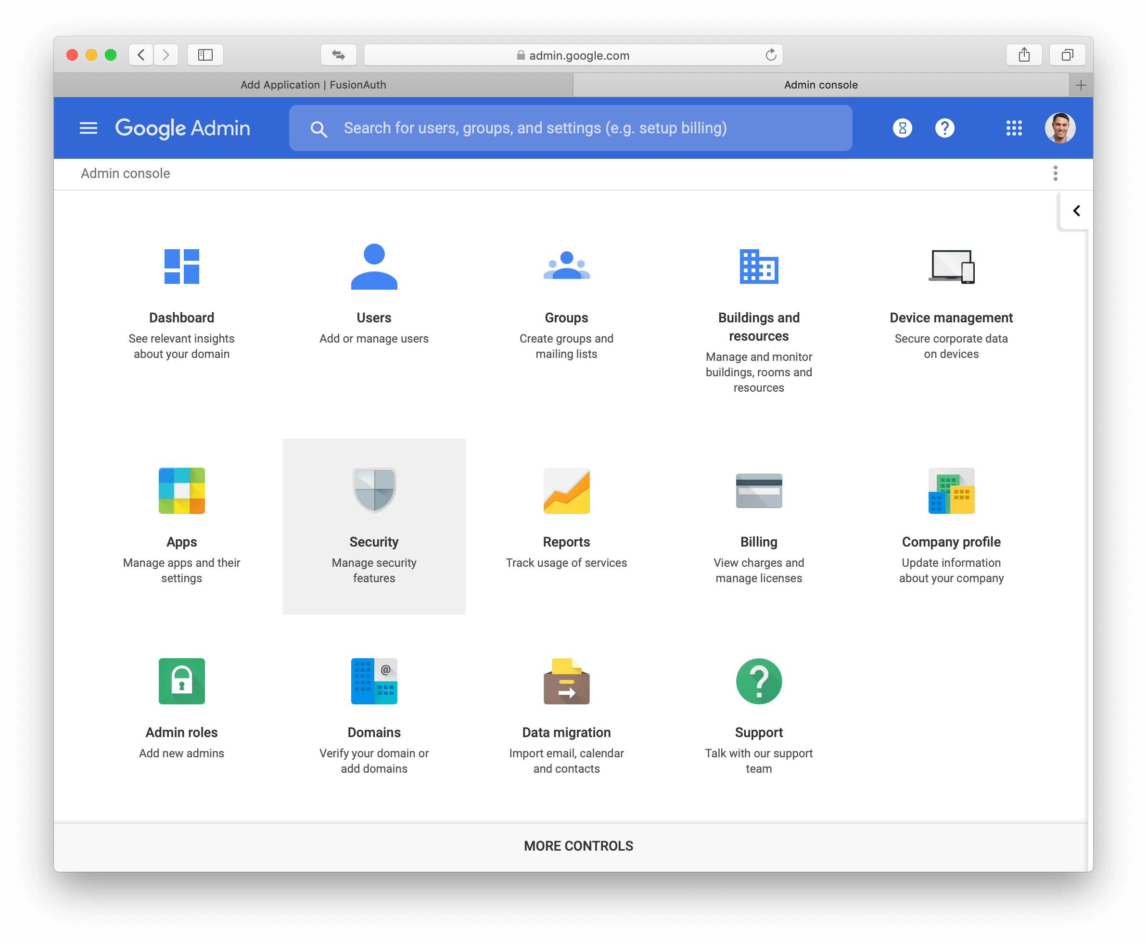Click the vertical three-dot menu icon
Image resolution: width=1147 pixels, height=943 pixels.
(1056, 173)
